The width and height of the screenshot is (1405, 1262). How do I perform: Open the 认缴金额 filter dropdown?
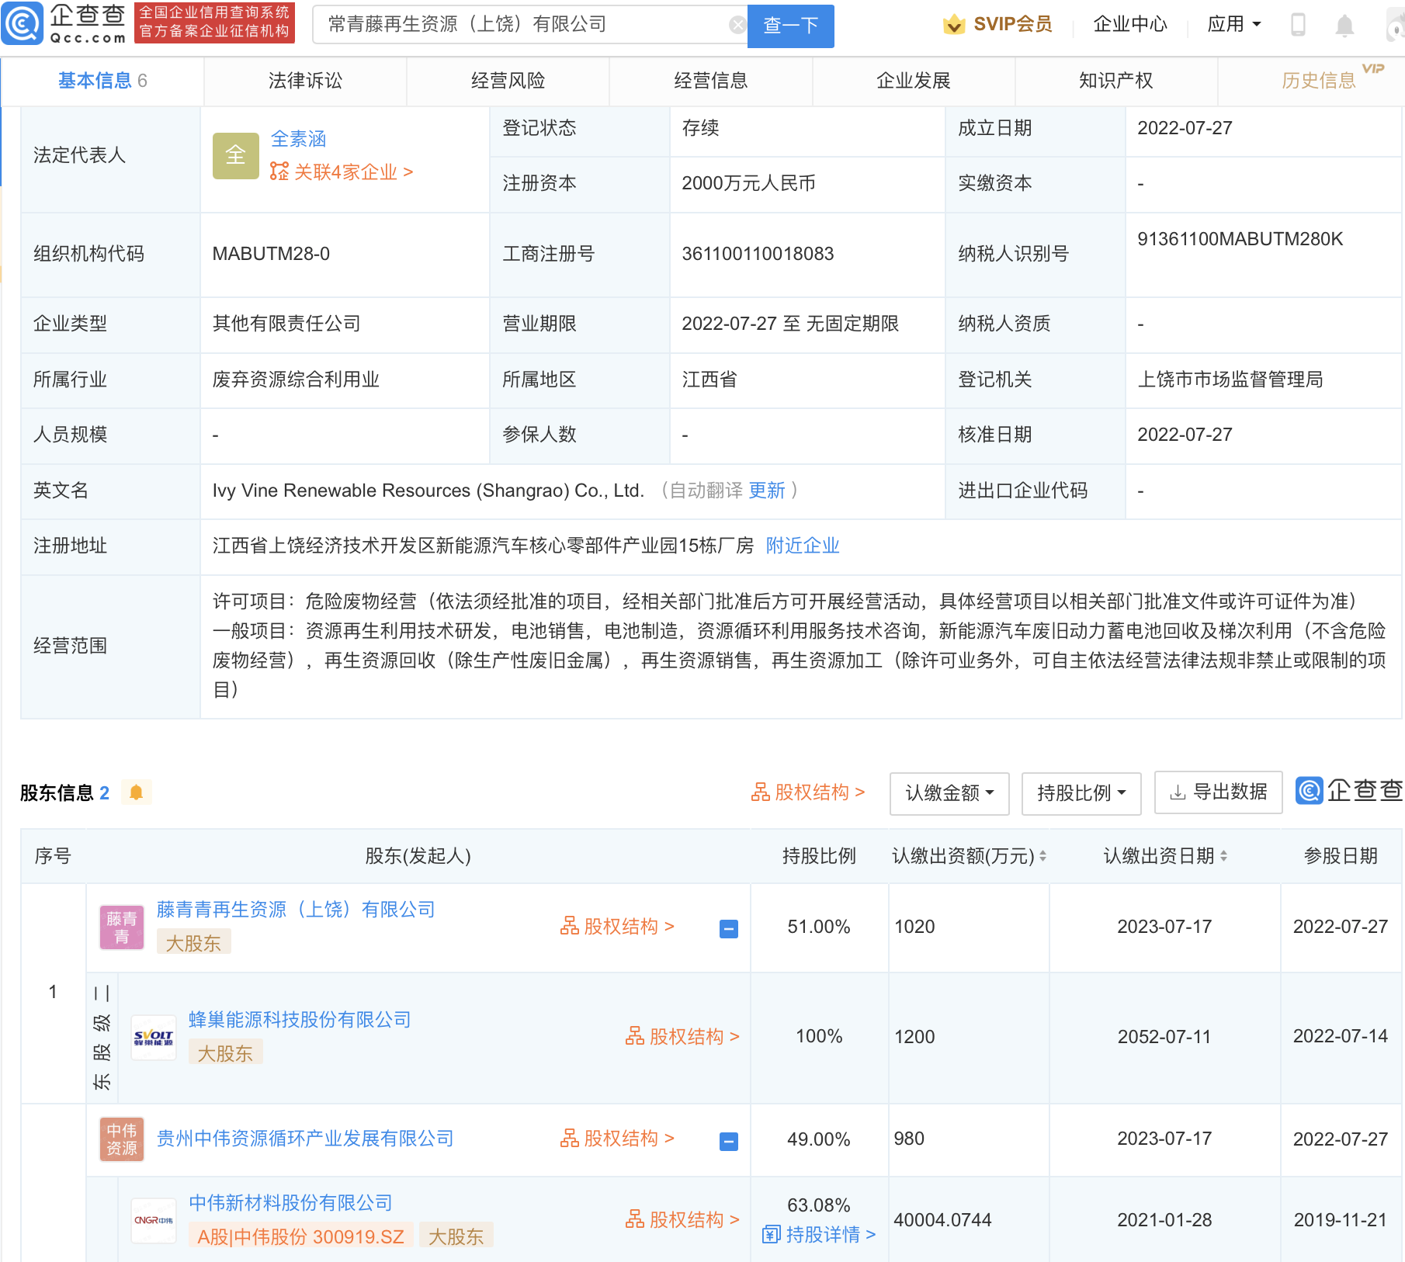pyautogui.click(x=949, y=793)
